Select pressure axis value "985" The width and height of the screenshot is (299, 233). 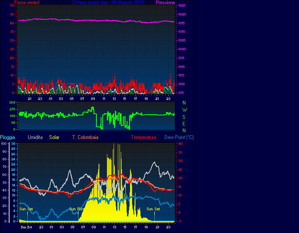182,75
